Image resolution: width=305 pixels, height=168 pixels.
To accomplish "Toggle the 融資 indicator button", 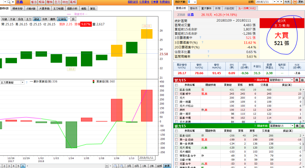I will point(37,19).
